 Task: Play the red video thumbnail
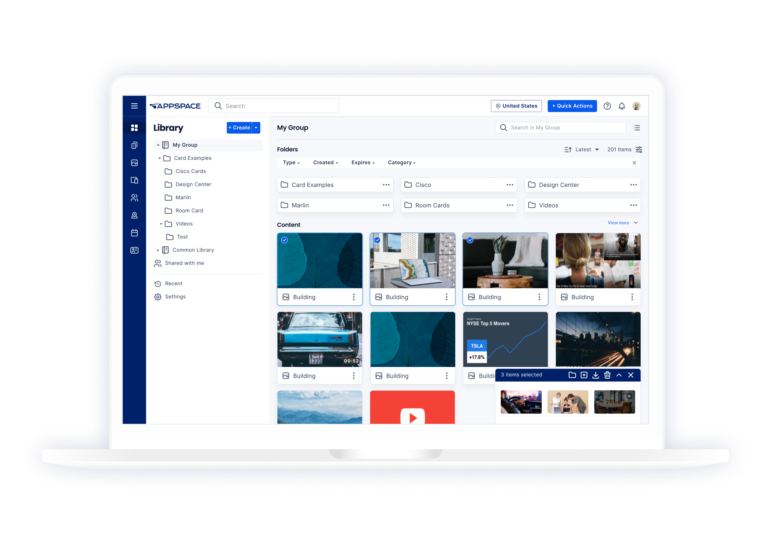click(412, 407)
